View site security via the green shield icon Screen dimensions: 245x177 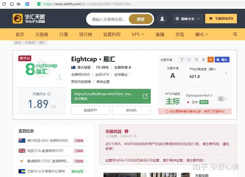39,4
